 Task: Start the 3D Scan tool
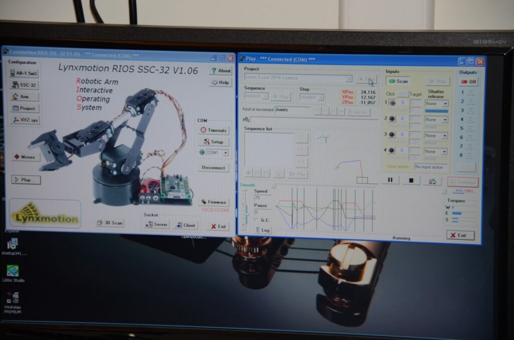[110, 223]
